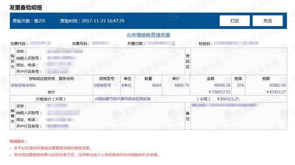Click the 北京增值税普通发票 title
Screen dimensions: 295x165
pos(148,35)
